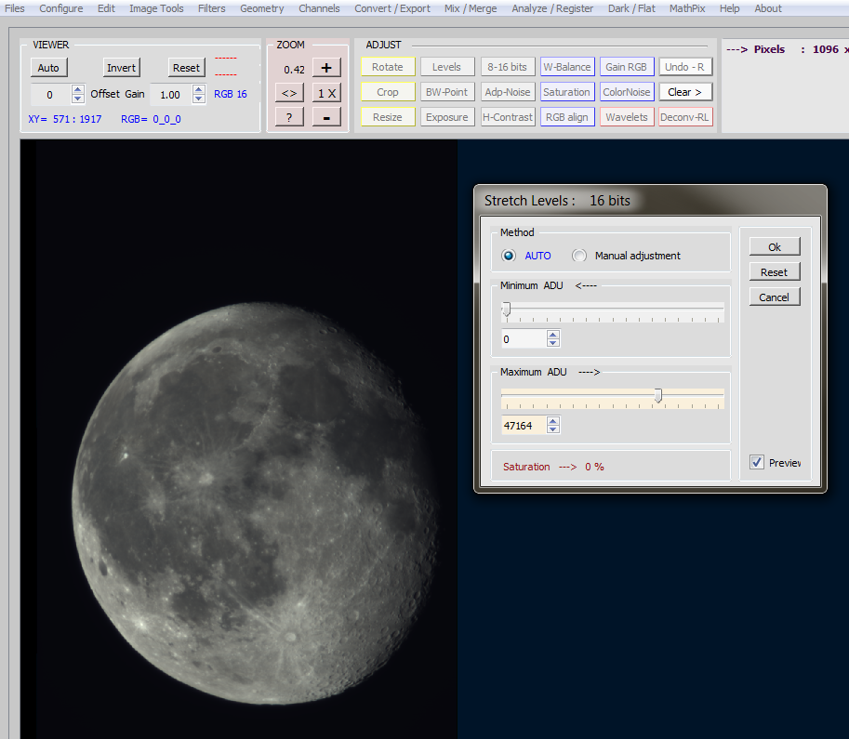This screenshot has width=849, height=739.
Task: Select the AUTO method radio button
Action: tap(508, 256)
